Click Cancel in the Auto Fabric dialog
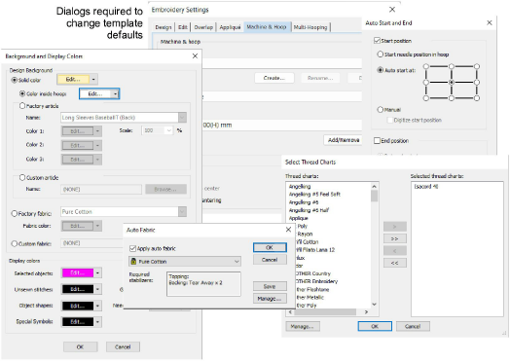 pyautogui.click(x=270, y=260)
